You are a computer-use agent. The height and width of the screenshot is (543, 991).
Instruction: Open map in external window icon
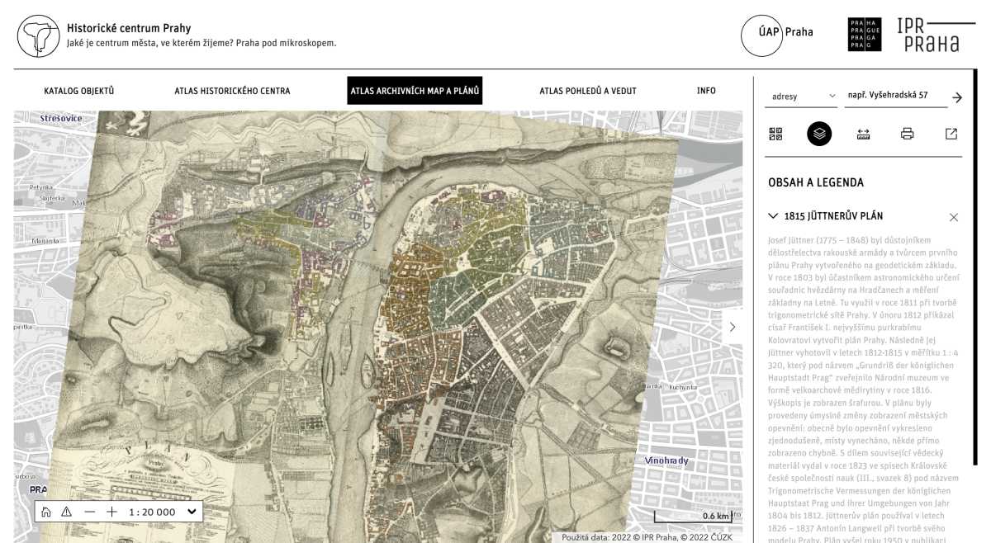(951, 134)
